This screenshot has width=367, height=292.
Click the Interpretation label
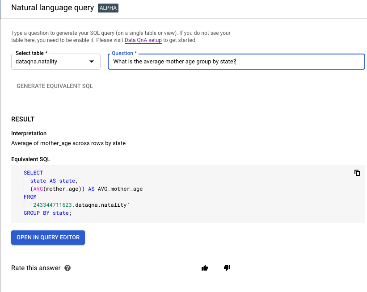tap(29, 133)
